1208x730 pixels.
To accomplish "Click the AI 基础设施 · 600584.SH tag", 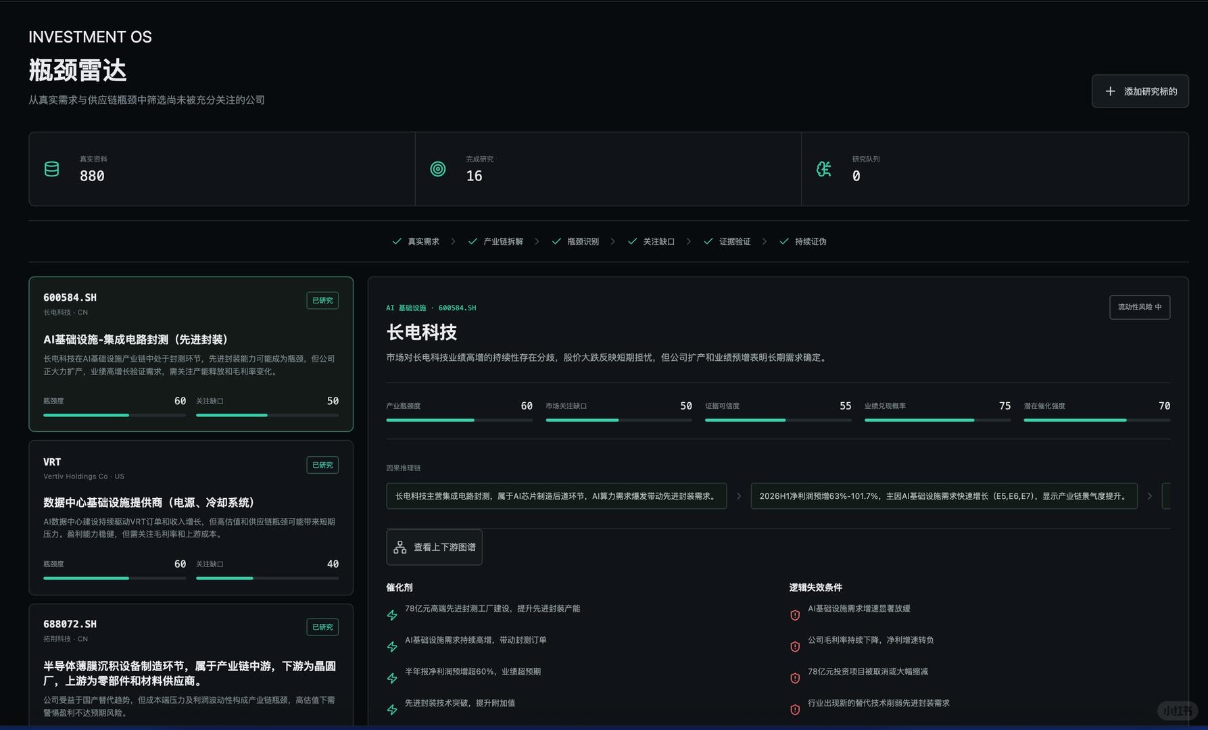I will pyautogui.click(x=431, y=308).
